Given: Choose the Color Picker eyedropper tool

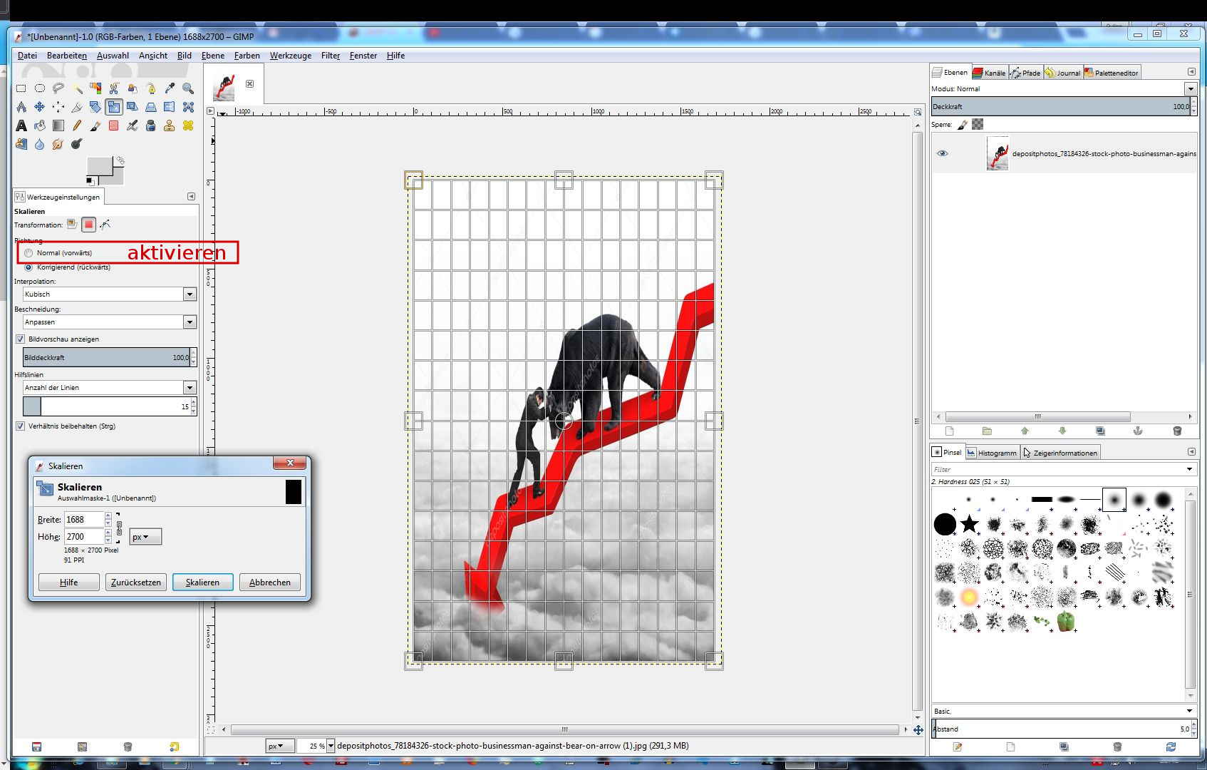Looking at the screenshot, I should [170, 88].
